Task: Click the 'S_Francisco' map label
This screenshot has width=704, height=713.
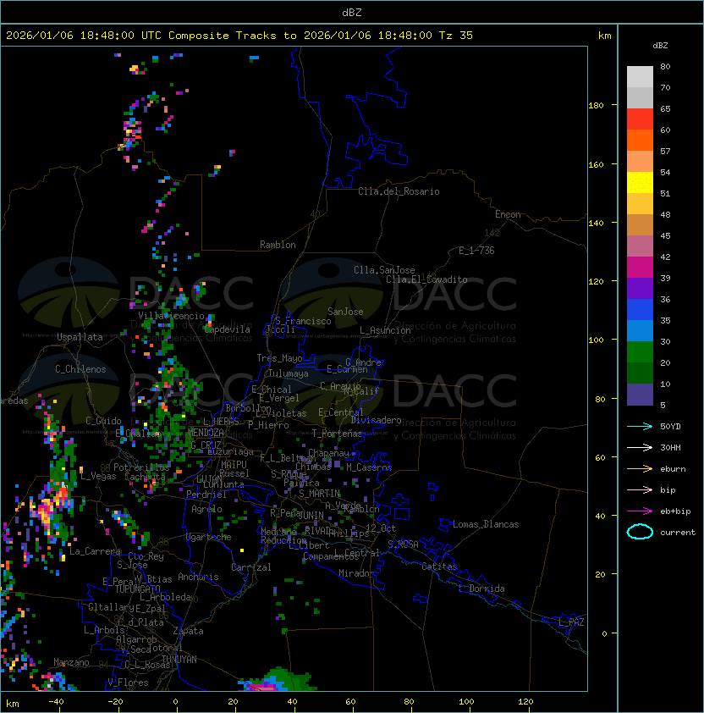Action: (303, 321)
